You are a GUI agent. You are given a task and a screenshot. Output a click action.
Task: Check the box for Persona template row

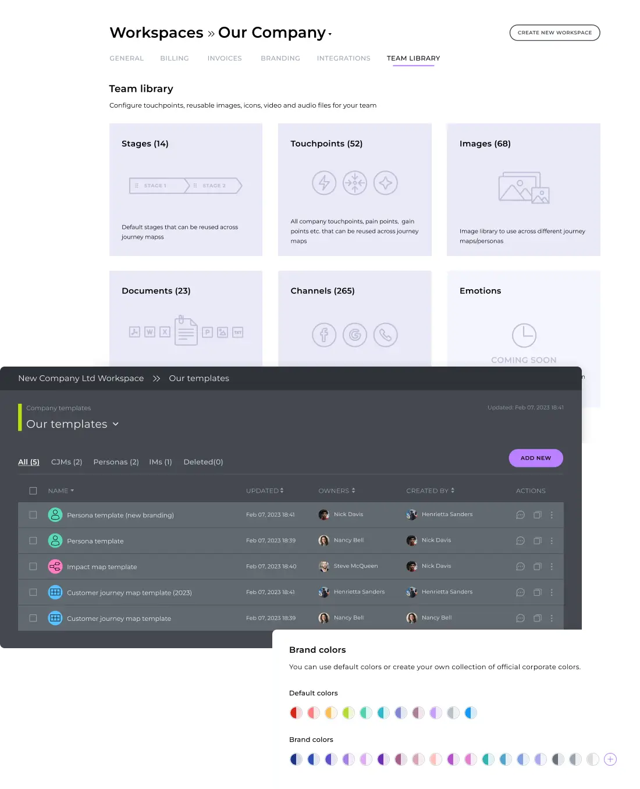point(33,541)
